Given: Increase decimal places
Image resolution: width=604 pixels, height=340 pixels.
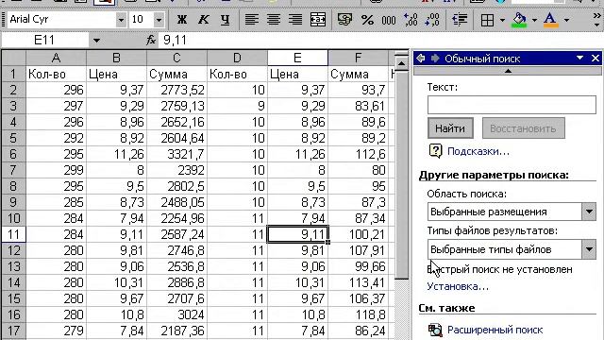Looking at the screenshot, I should pos(411,19).
